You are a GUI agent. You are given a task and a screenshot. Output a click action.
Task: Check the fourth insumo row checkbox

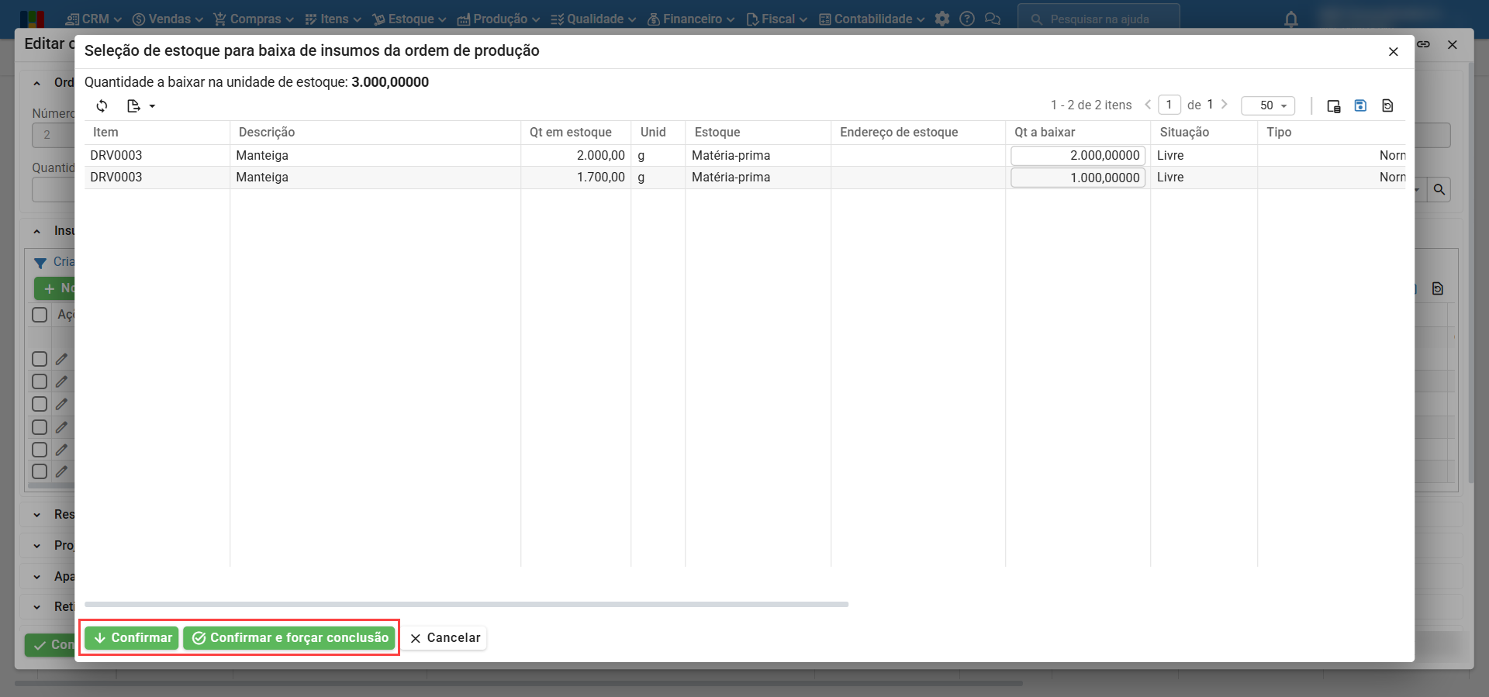[40, 427]
